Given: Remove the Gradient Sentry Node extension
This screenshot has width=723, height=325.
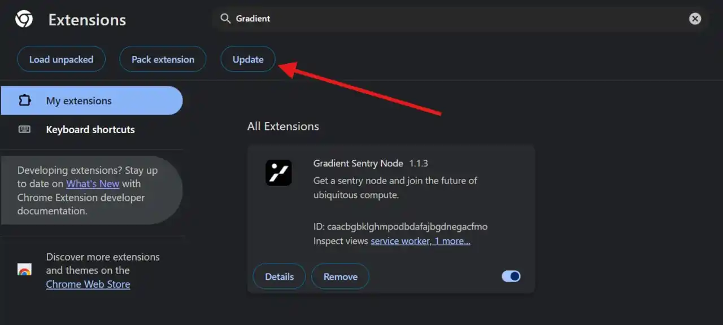Looking at the screenshot, I should [x=340, y=276].
